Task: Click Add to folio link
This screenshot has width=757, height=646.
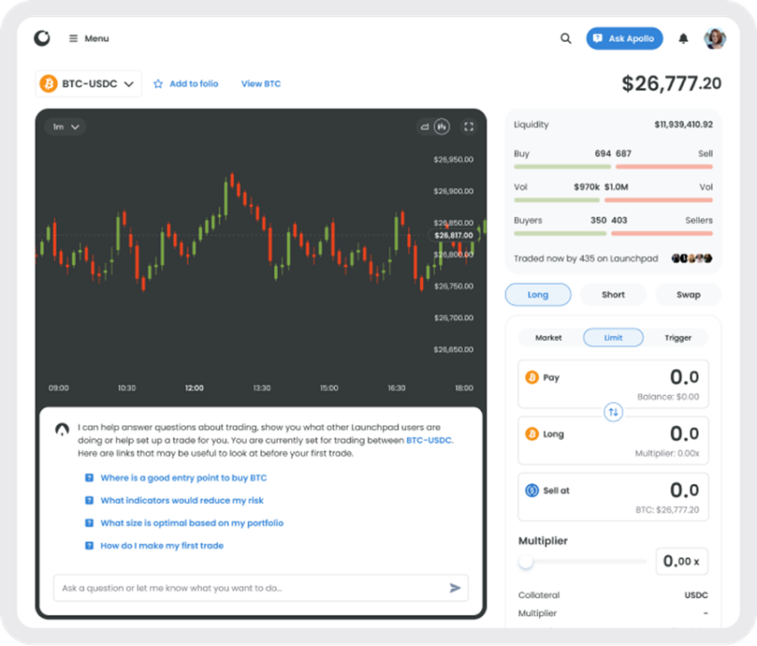Action: click(193, 84)
